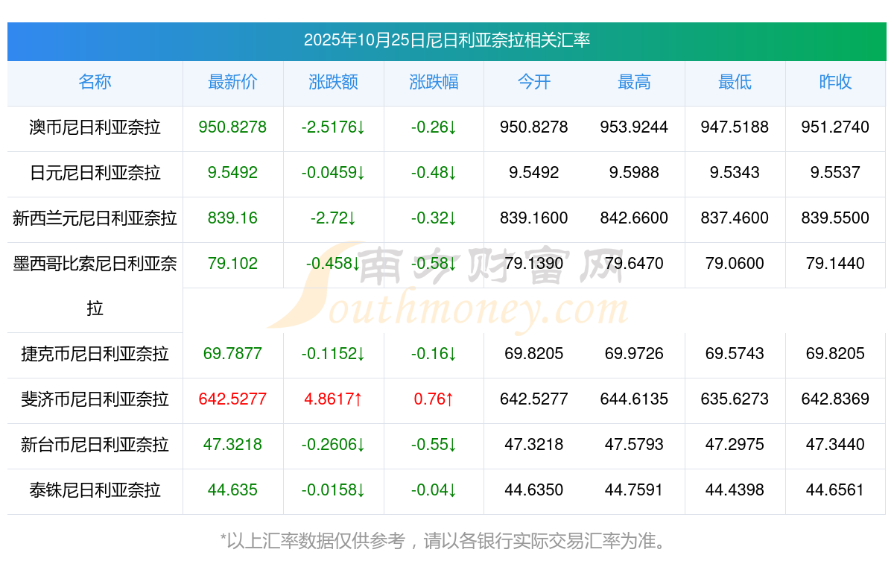
Task: Click the latest price 44.635
Action: (232, 490)
